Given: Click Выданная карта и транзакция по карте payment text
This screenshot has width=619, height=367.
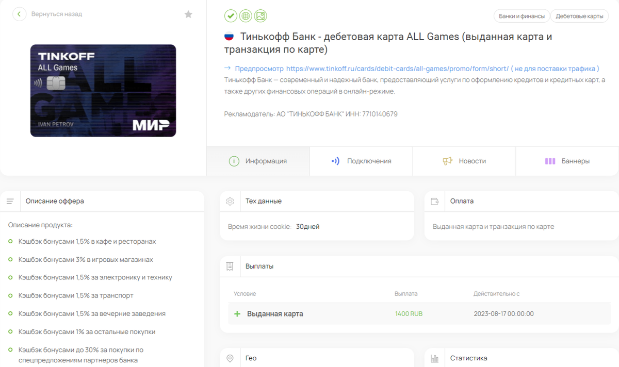Looking at the screenshot, I should coord(494,227).
